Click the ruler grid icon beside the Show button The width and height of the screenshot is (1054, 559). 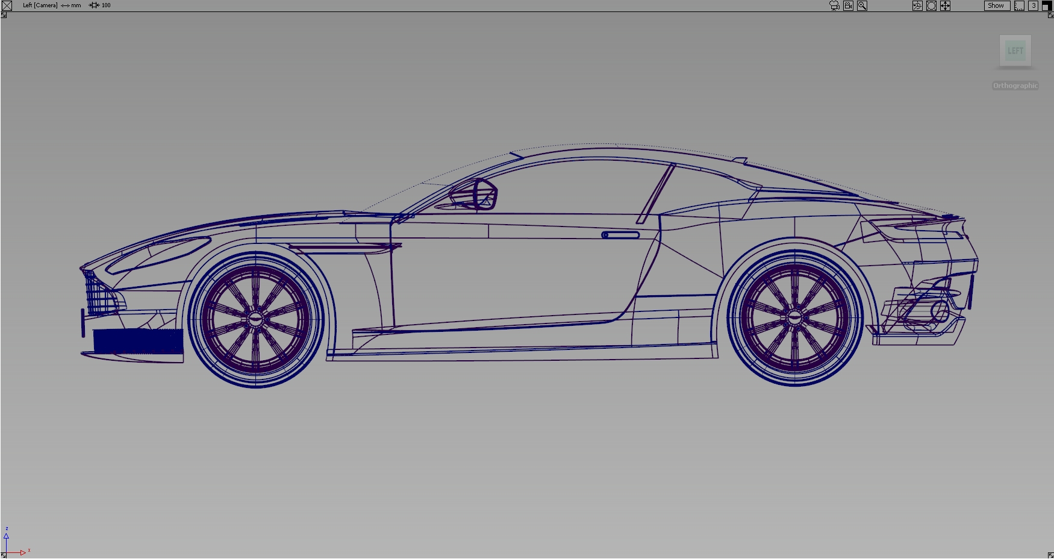pyautogui.click(x=1019, y=5)
